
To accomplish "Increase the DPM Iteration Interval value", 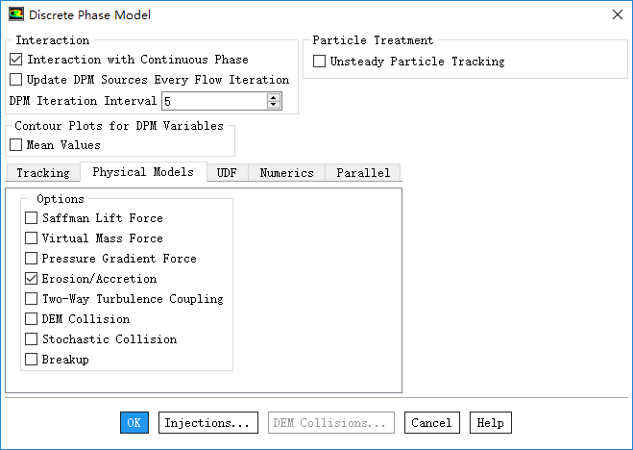I will coord(274,97).
